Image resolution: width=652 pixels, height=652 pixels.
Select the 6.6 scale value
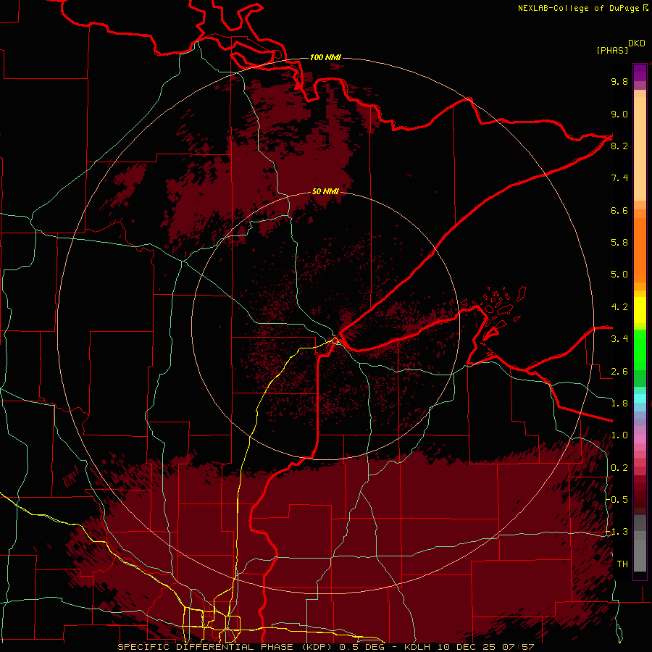point(619,210)
